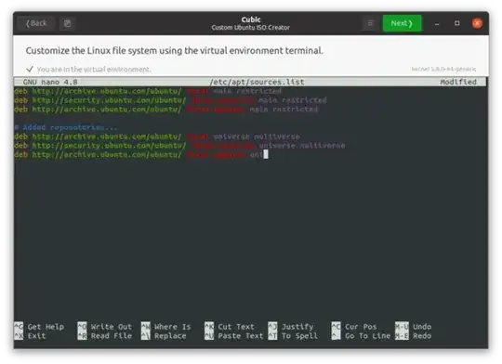Click the 'M-E Redo' shortcut
The height and width of the screenshot is (364, 502).
pos(413,336)
